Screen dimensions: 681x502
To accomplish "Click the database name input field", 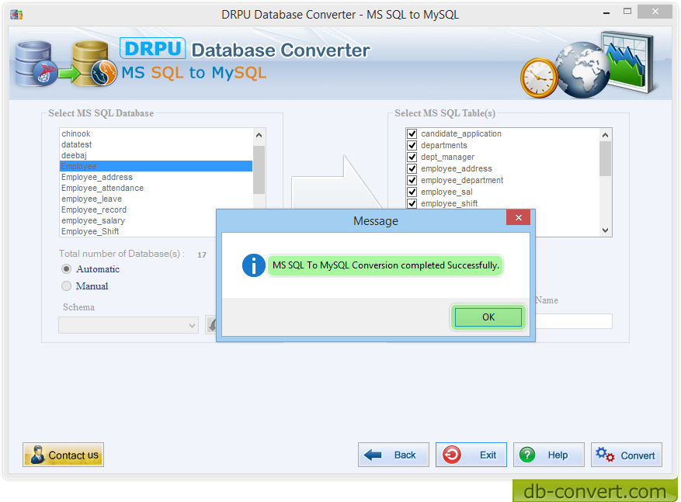I will [x=574, y=321].
